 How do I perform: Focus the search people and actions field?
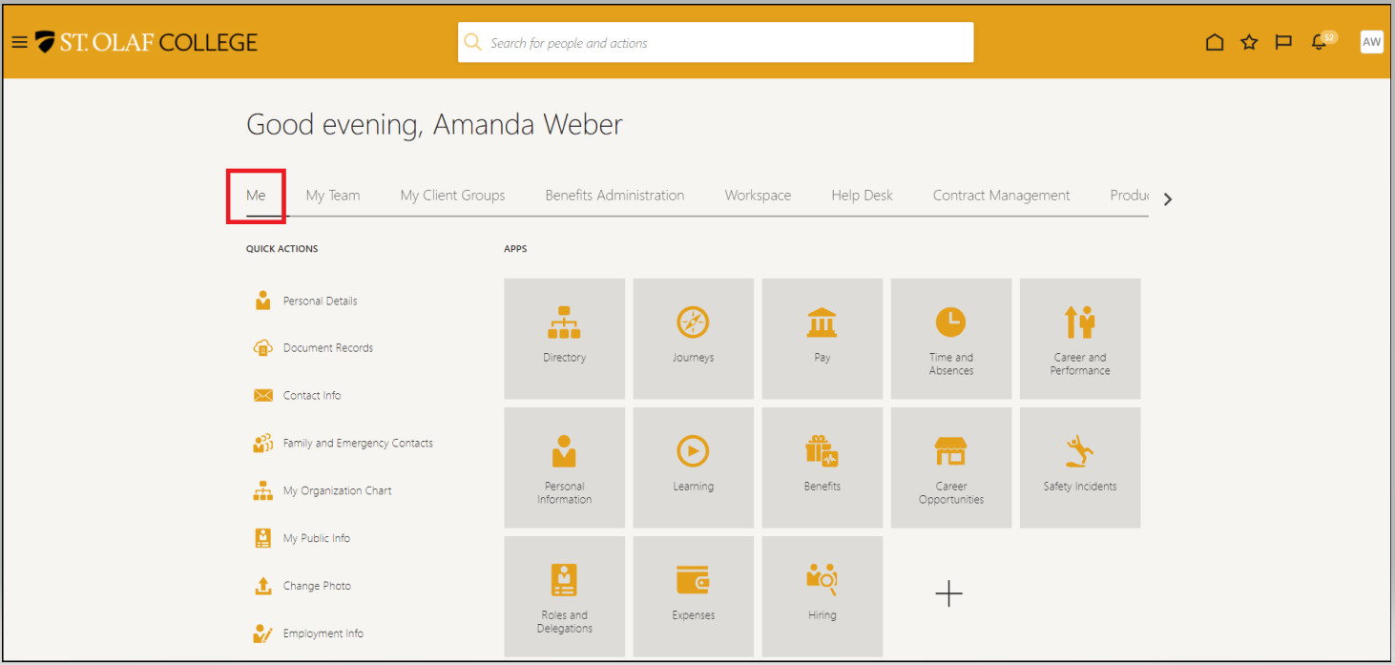point(716,43)
